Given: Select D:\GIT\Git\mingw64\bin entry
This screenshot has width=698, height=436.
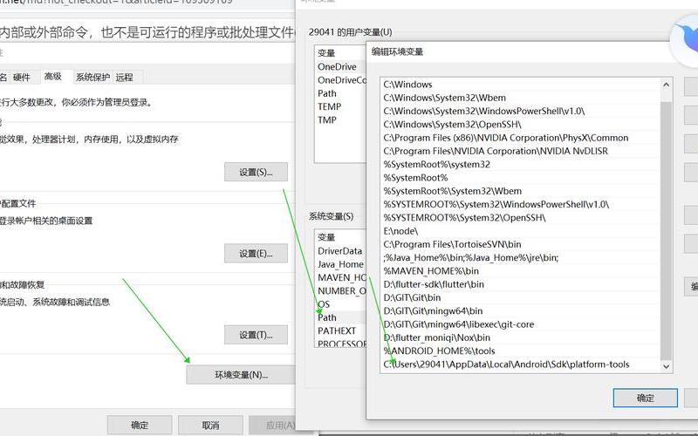Looking at the screenshot, I should click(521, 311).
